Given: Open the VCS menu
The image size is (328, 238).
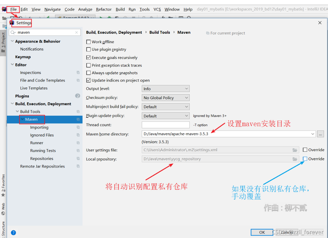Looking at the screenshot, I should (x=157, y=9).
